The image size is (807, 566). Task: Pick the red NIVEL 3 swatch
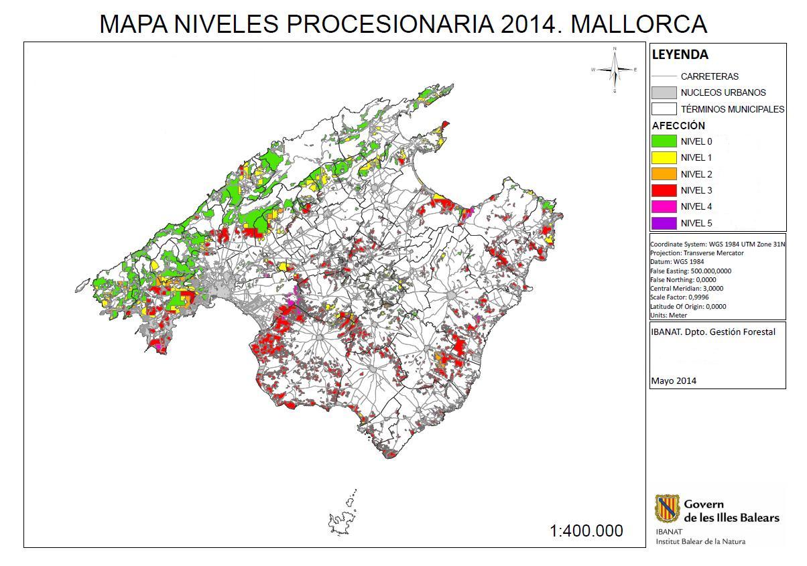point(664,190)
